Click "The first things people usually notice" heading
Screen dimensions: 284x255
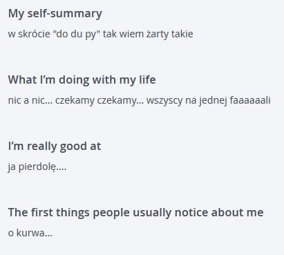coord(135,212)
